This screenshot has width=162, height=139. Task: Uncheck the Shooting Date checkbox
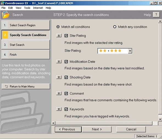(66, 77)
